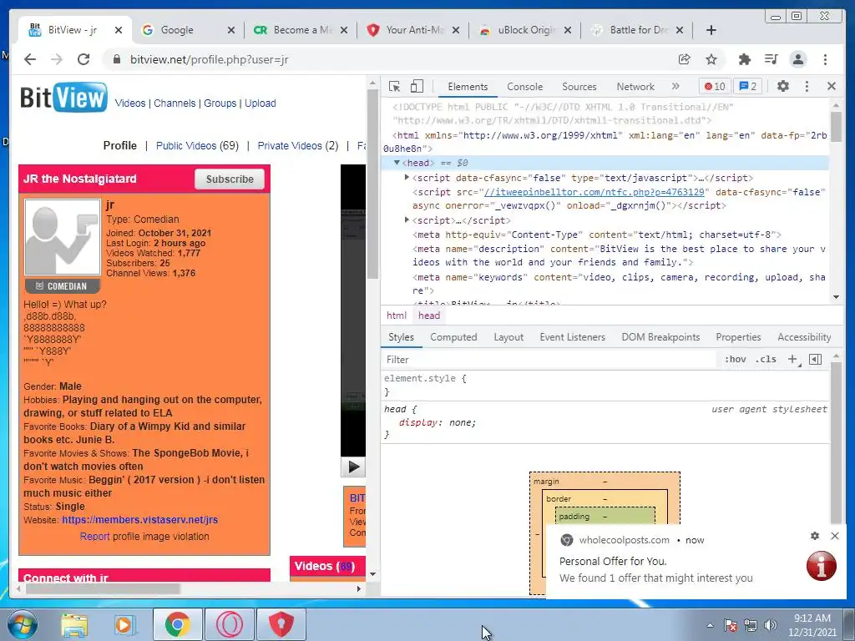Click the BitView logo
Image resolution: width=855 pixels, height=641 pixels.
(x=63, y=97)
